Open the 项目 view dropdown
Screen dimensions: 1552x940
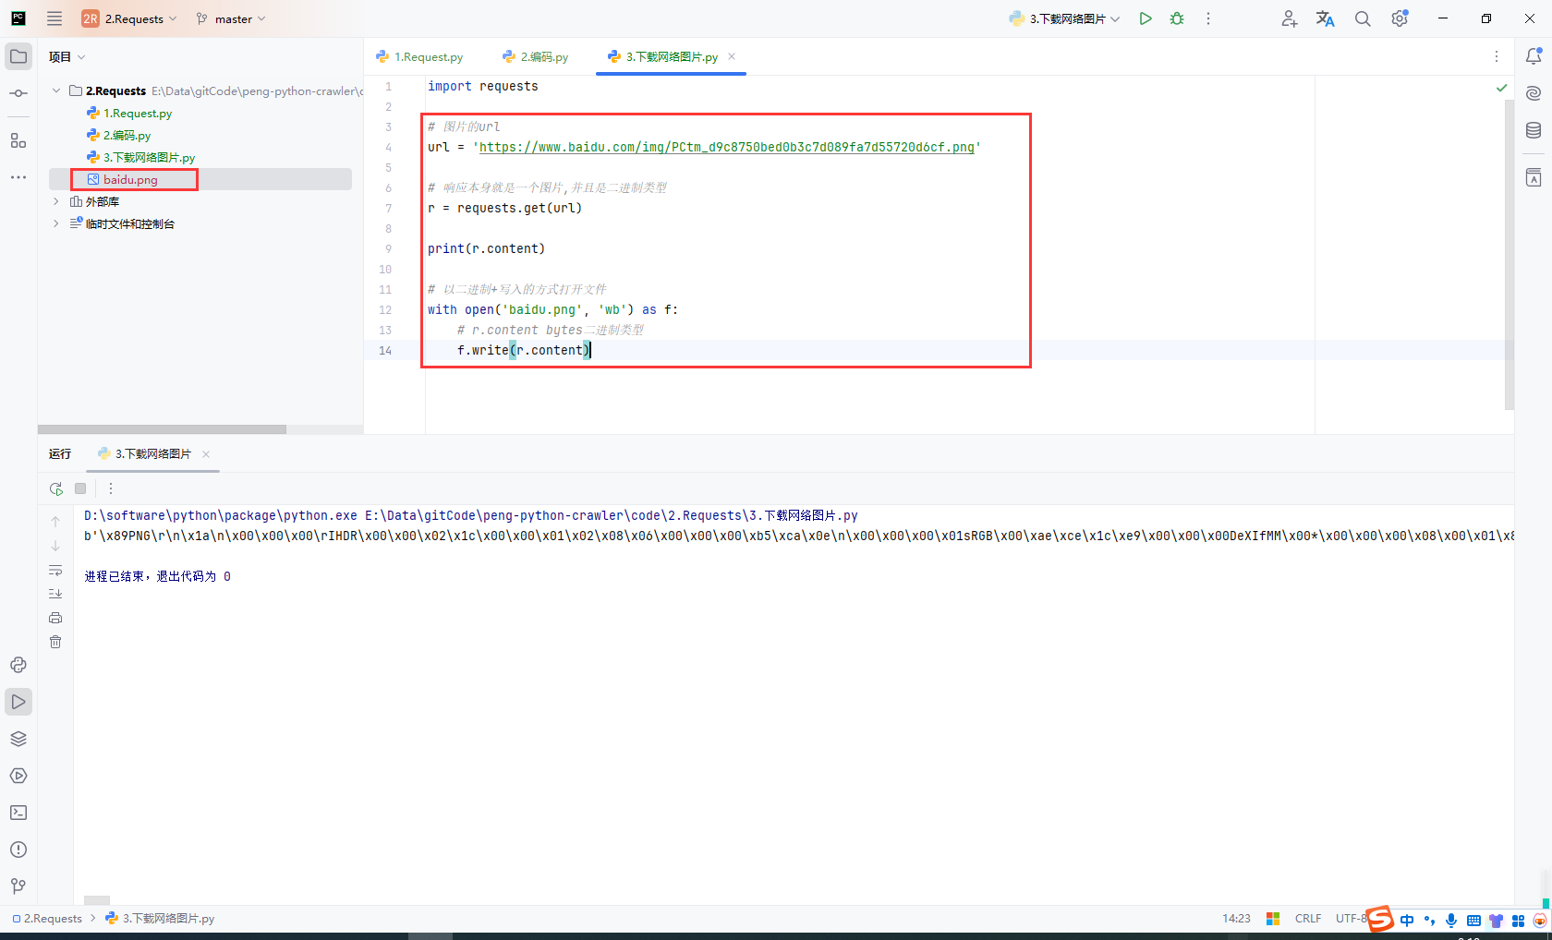pyautogui.click(x=67, y=56)
